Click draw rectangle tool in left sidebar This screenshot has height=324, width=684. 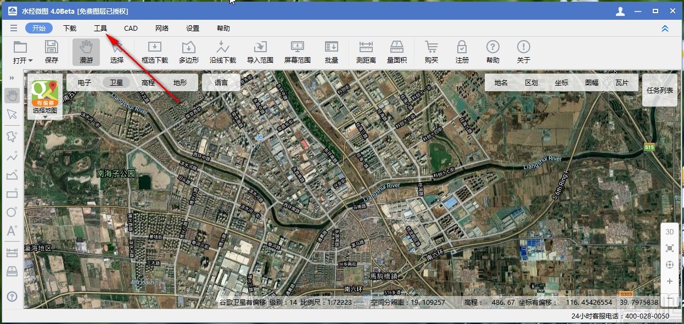click(12, 193)
